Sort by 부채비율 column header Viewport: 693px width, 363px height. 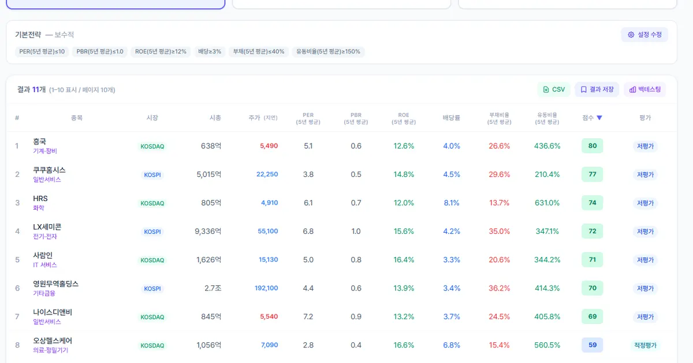pyautogui.click(x=500, y=118)
